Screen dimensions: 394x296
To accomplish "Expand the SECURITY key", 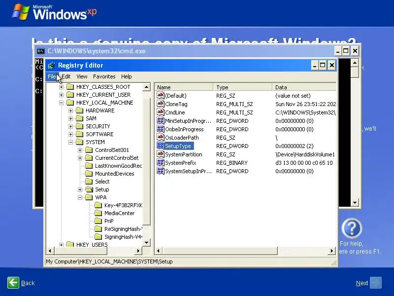I will [x=70, y=126].
